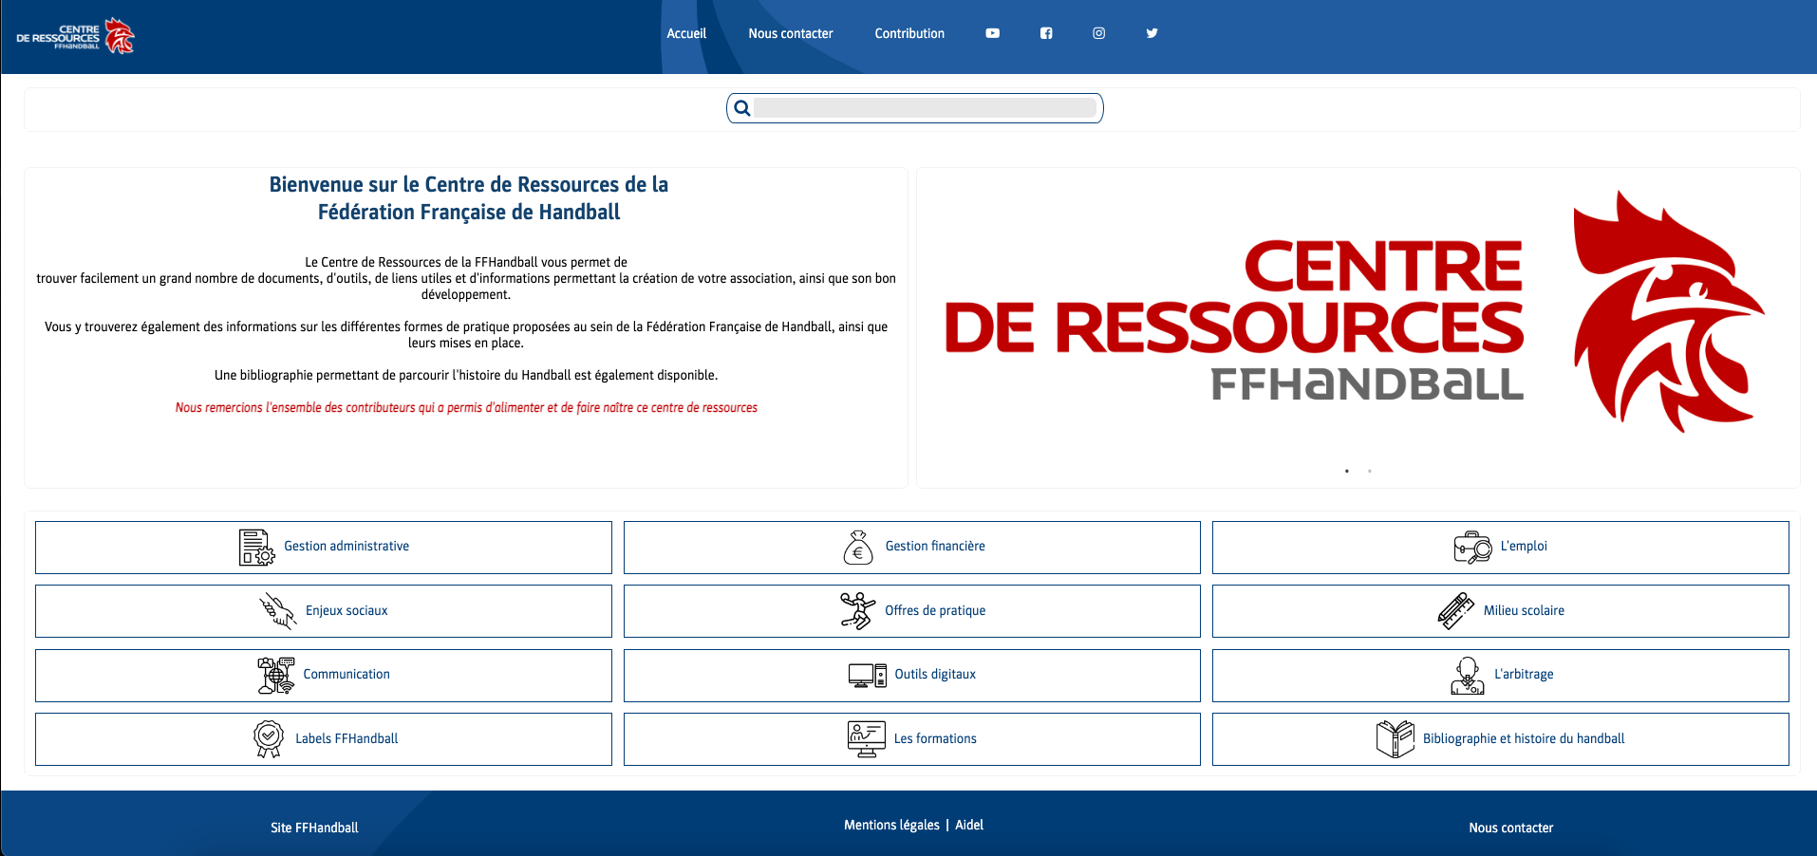Open the Instagram social icon
Screen dimensions: 1817x856
[1098, 33]
